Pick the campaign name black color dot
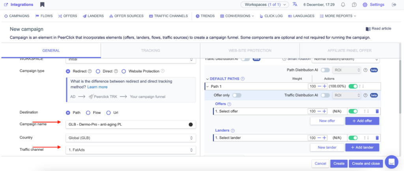 [x=191, y=125]
